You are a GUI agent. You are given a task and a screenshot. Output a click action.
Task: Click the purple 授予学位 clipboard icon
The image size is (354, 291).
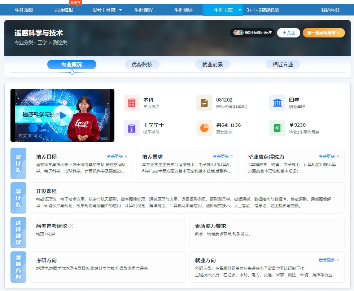pyautogui.click(x=132, y=128)
